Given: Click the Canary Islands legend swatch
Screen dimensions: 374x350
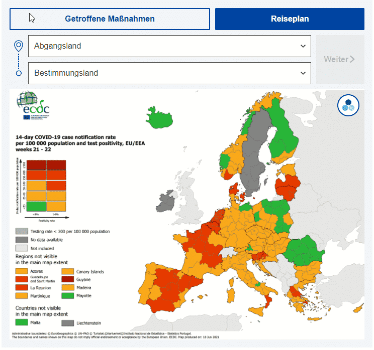Looking at the screenshot, I should tap(68, 271).
